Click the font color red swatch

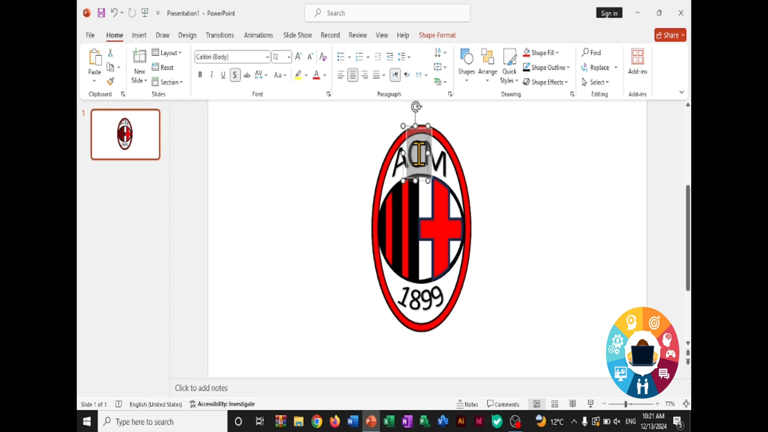coord(316,75)
